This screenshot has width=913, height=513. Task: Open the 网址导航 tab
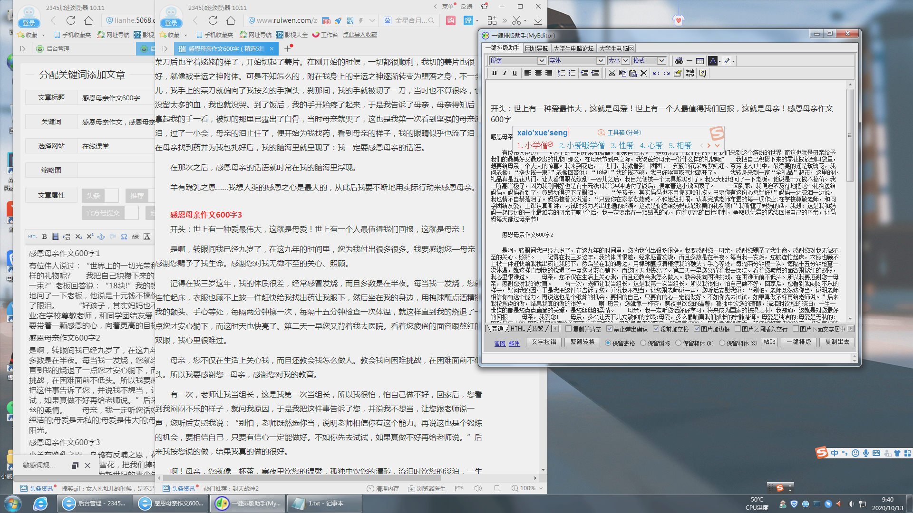[536, 48]
